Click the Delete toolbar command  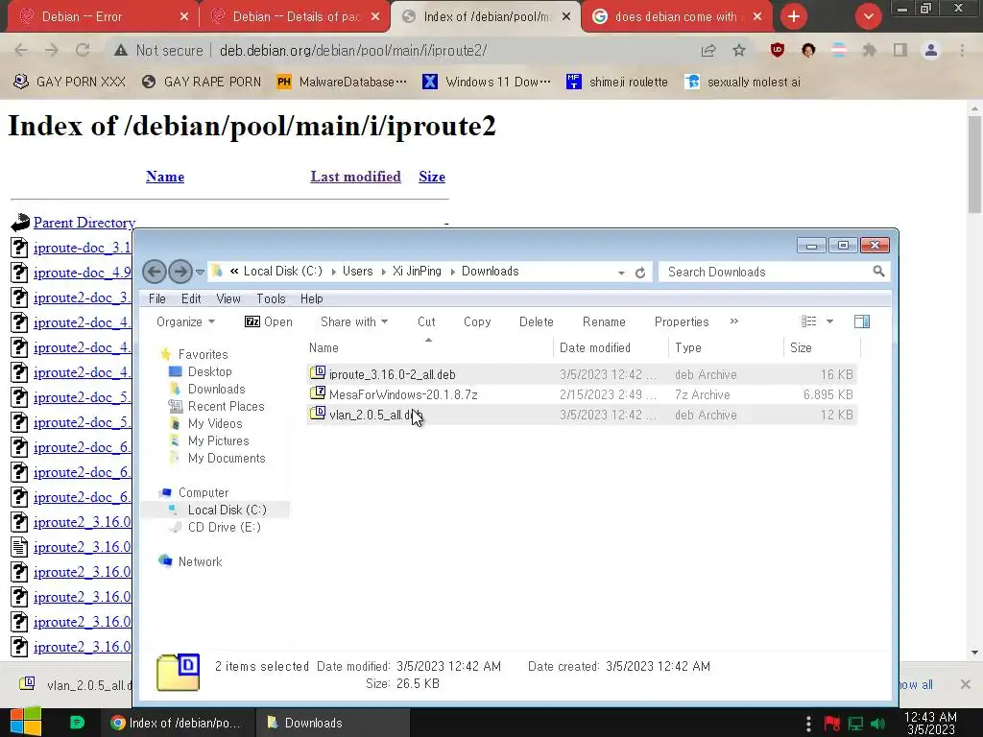[x=536, y=321]
